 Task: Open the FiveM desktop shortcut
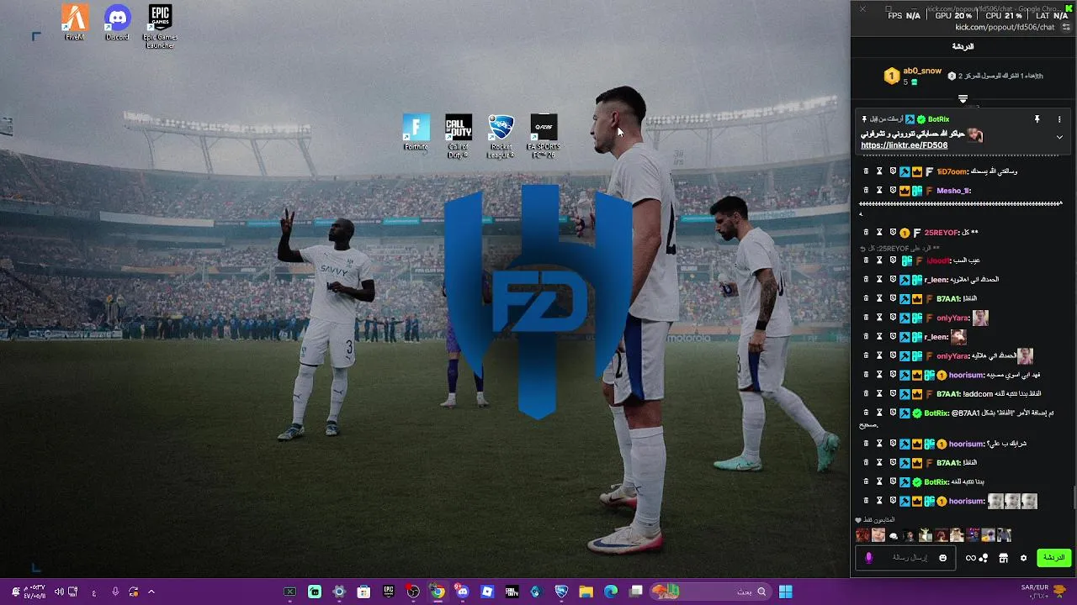point(75,23)
